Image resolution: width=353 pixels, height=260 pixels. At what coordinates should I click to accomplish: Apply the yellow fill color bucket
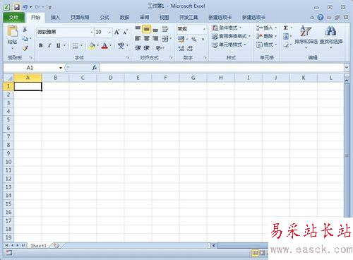(92, 45)
